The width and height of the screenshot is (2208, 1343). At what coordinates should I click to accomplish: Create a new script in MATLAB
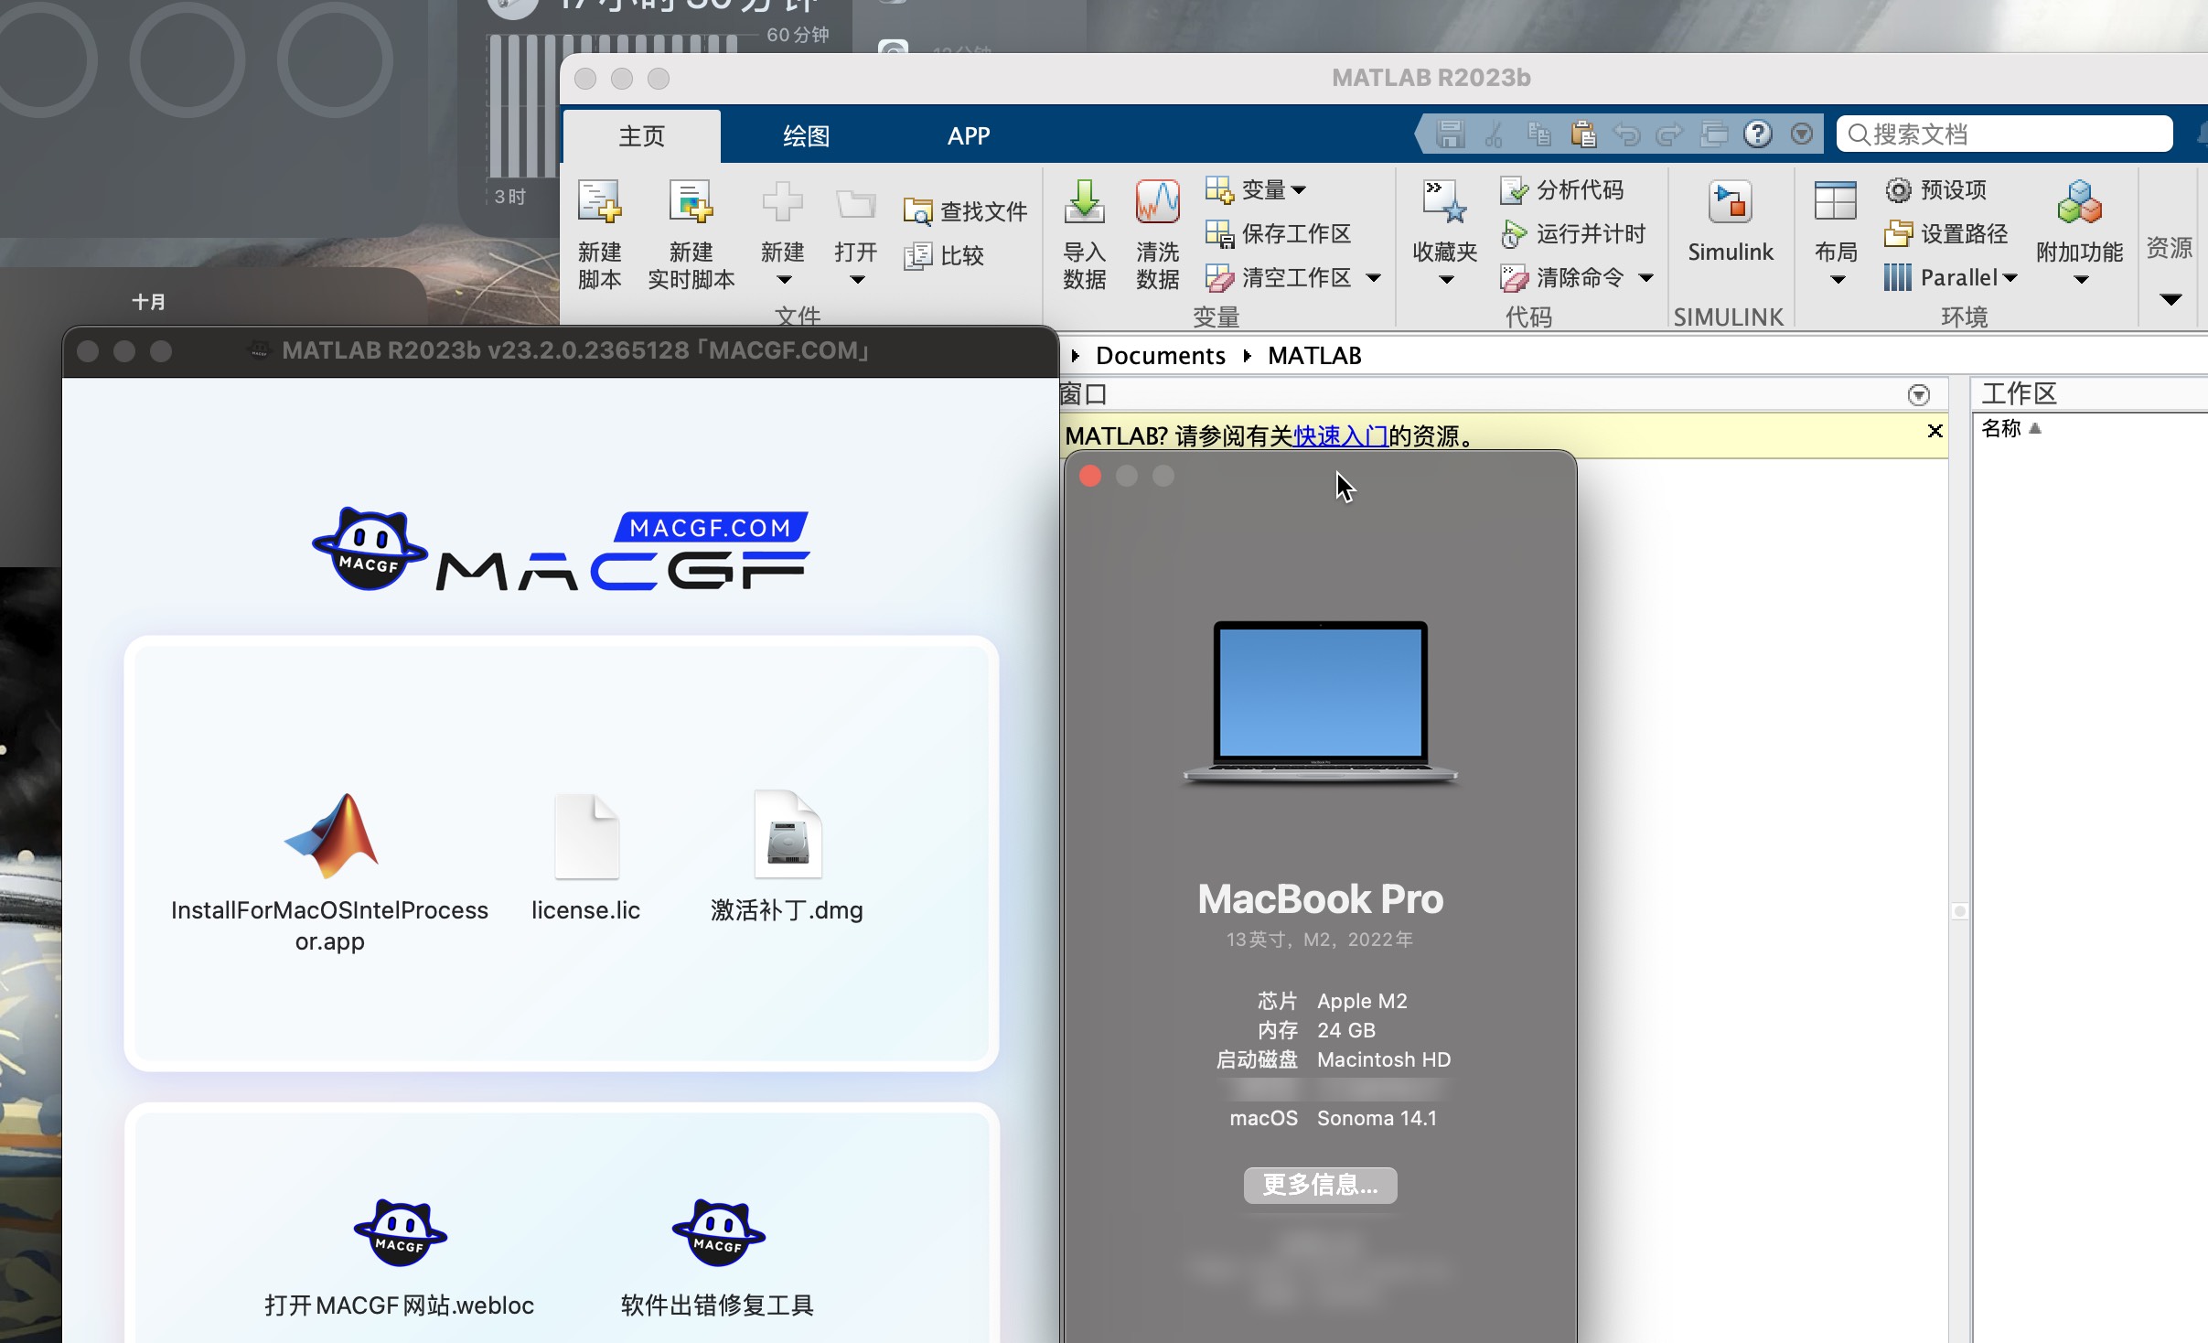(599, 233)
